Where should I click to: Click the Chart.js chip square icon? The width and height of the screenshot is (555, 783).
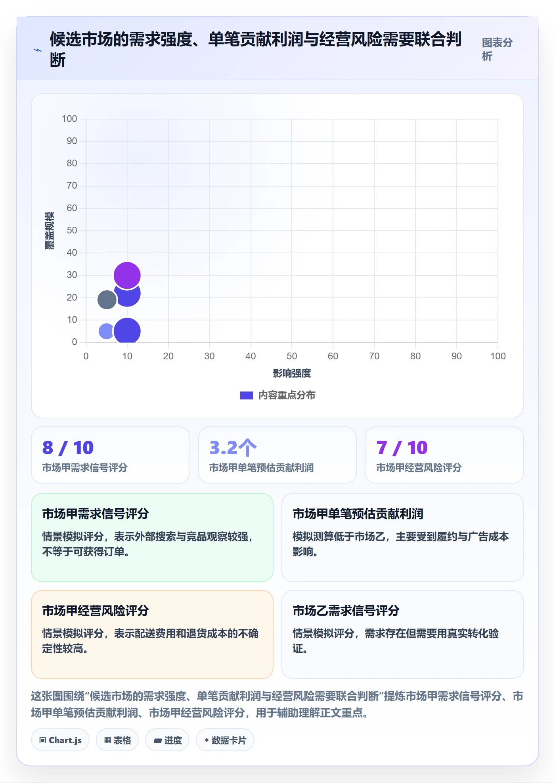[43, 741]
